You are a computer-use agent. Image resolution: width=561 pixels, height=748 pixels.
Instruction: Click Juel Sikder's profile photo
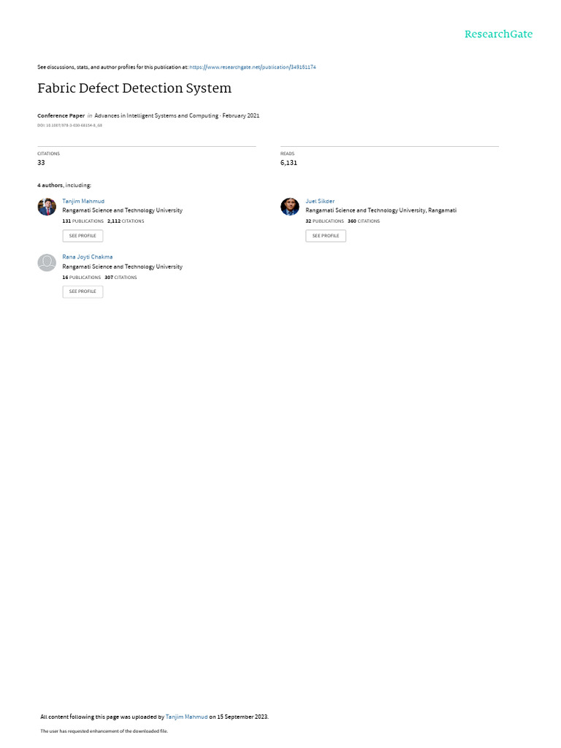pyautogui.click(x=289, y=207)
